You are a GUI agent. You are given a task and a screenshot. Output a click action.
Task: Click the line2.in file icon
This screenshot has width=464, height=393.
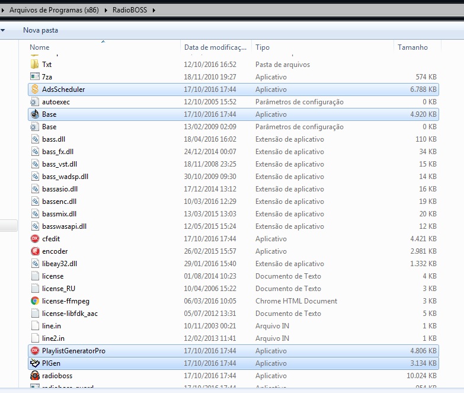(35, 338)
